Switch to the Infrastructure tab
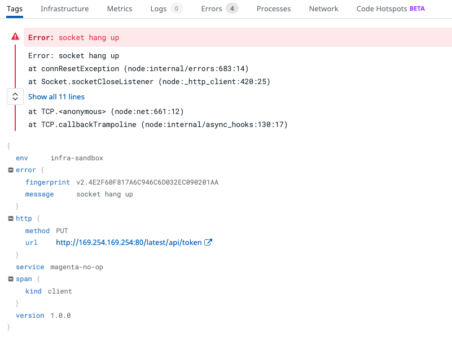 [x=64, y=8]
